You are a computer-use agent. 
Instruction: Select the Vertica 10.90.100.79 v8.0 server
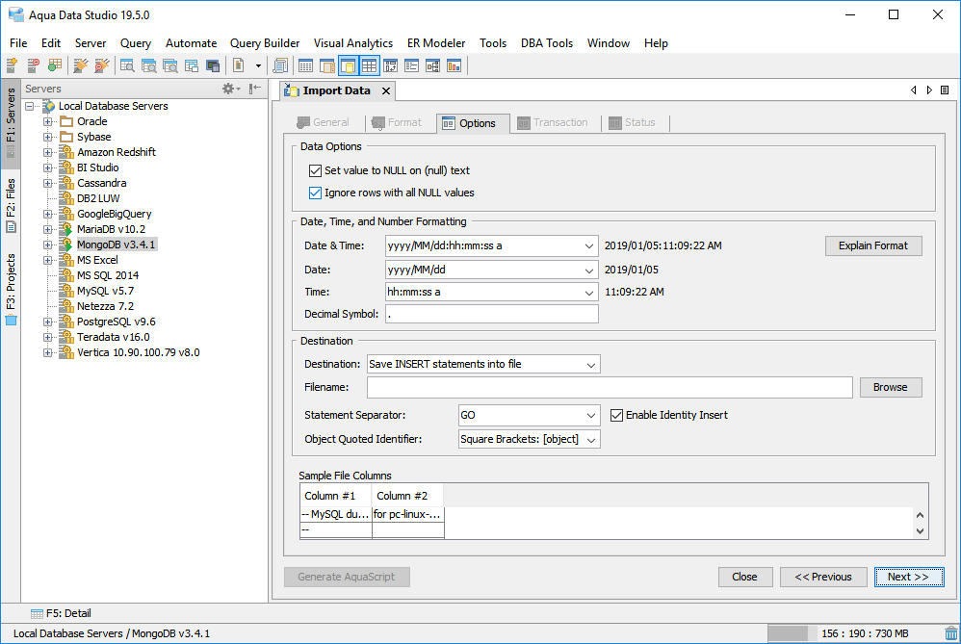(138, 352)
